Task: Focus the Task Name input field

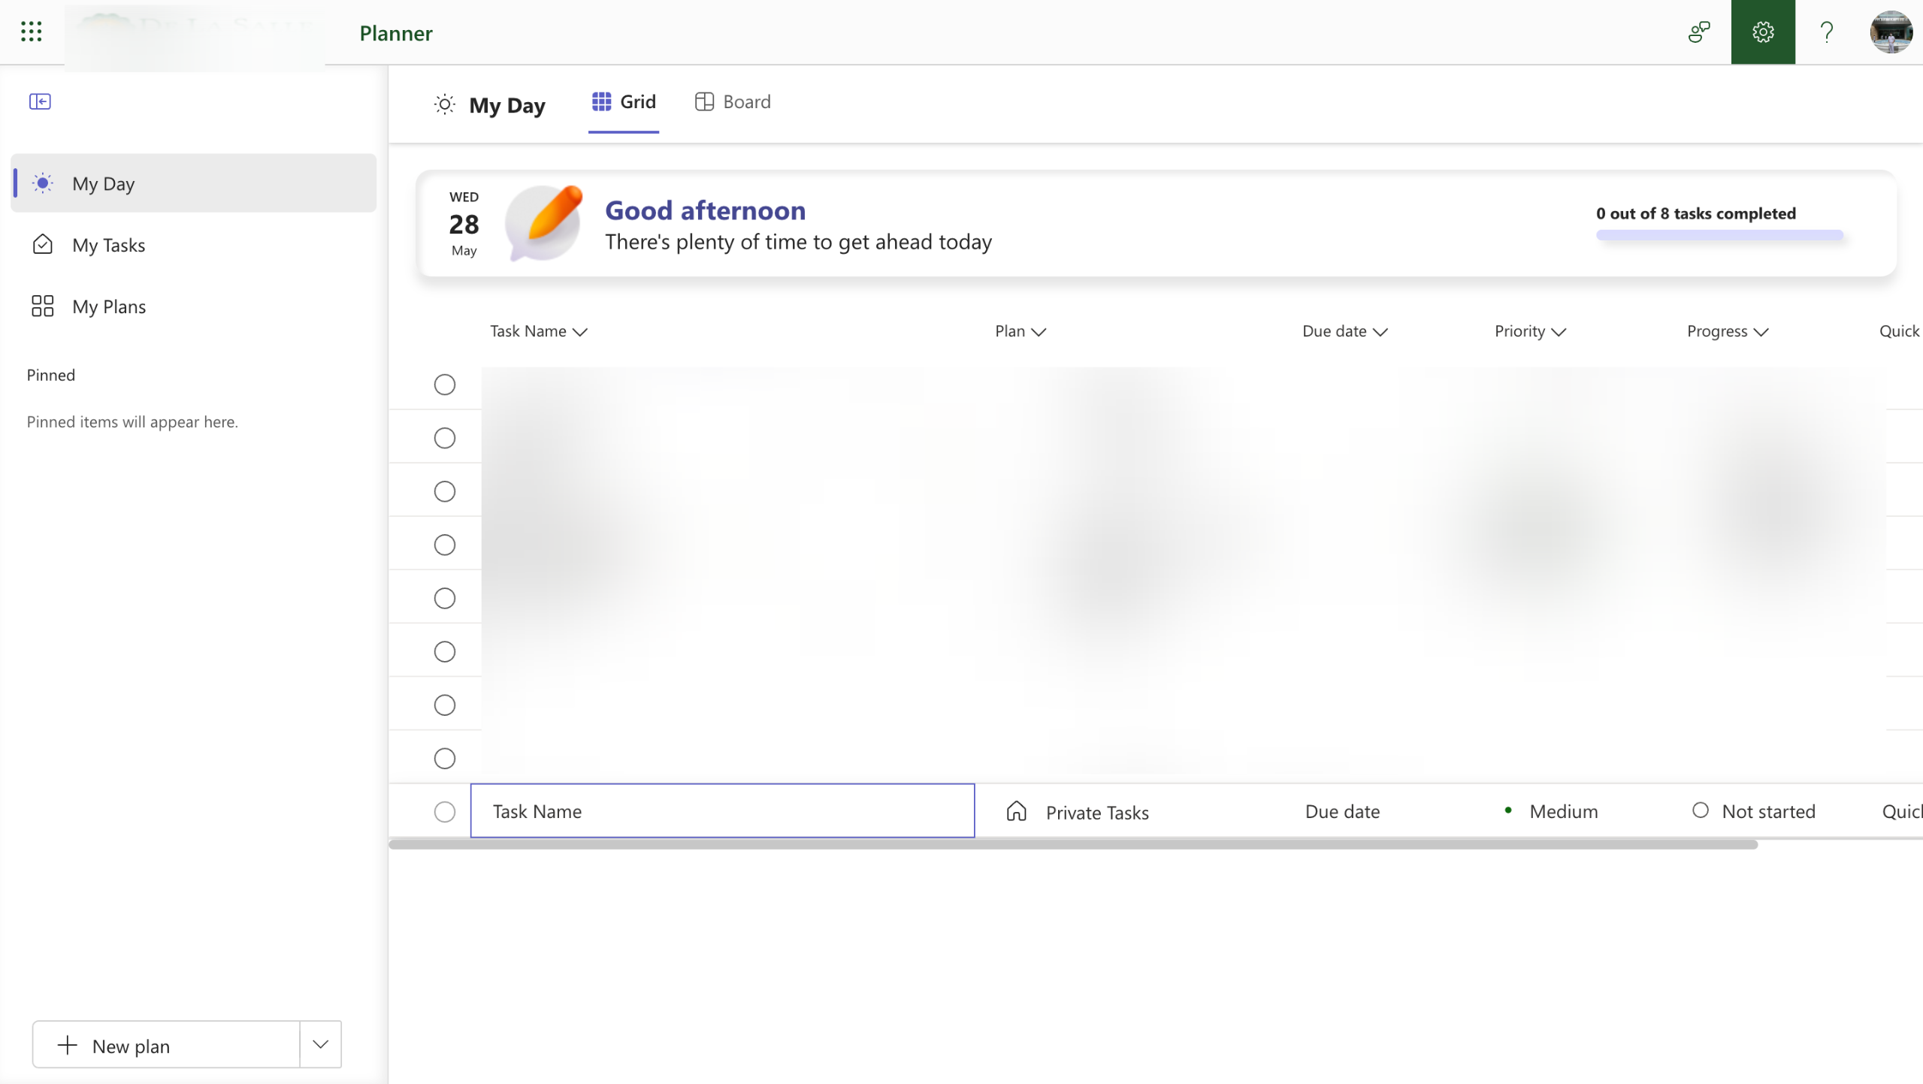Action: (x=722, y=811)
